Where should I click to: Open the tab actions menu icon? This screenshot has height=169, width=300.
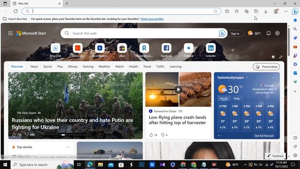5,3
